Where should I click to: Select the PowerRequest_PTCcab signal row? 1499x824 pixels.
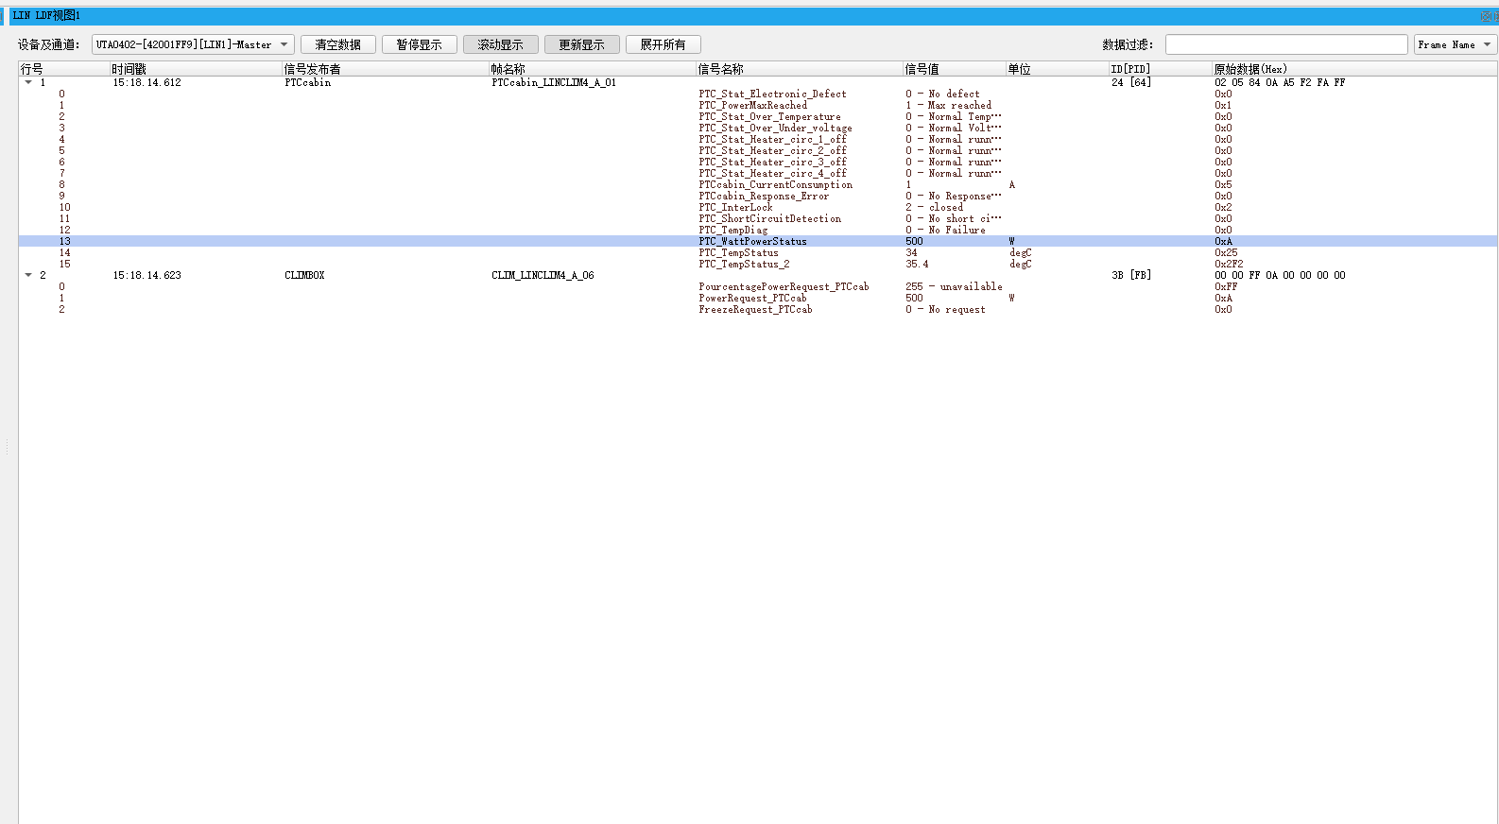tap(758, 298)
